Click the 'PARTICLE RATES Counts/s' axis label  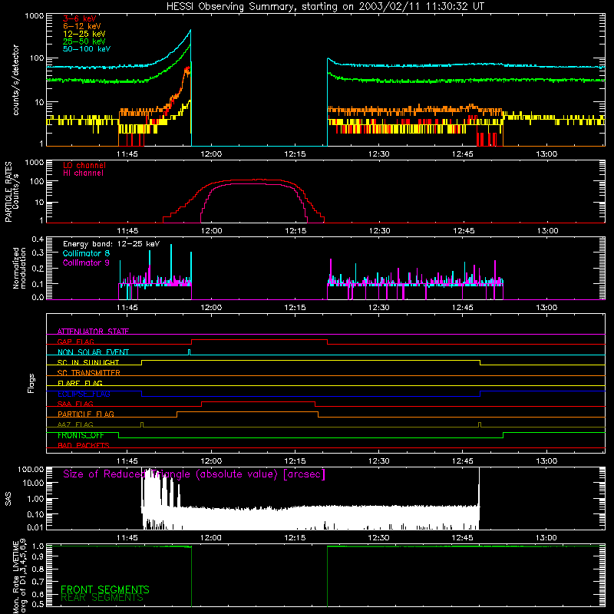tap(12, 192)
